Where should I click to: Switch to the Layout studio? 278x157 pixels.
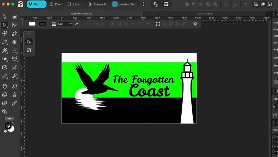tap(75, 4)
